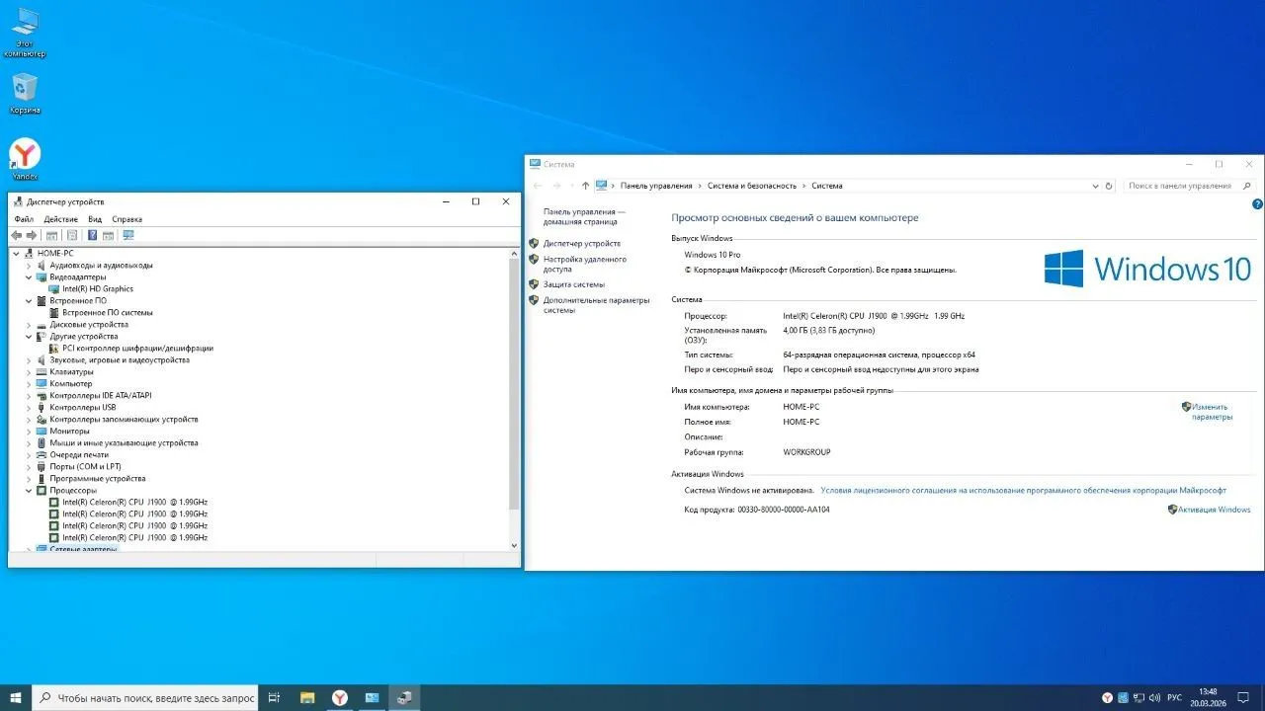Select the Yandex desktop shortcut icon
This screenshot has height=711, width=1265.
pyautogui.click(x=25, y=159)
